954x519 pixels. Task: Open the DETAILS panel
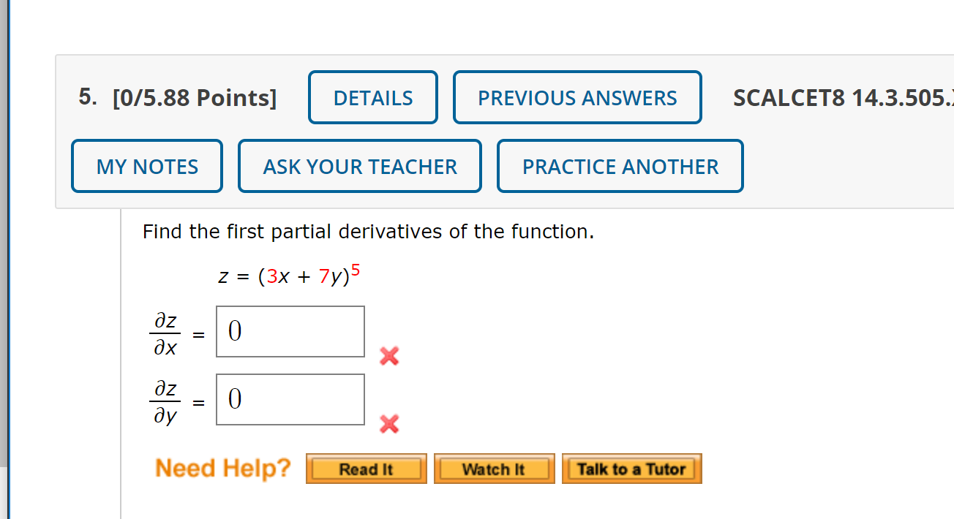click(372, 97)
